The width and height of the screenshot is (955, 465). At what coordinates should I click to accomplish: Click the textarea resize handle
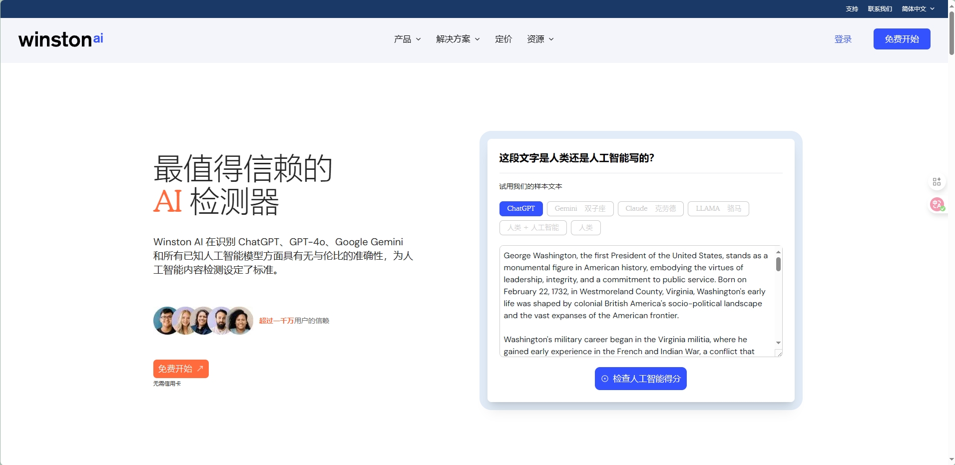click(x=778, y=353)
